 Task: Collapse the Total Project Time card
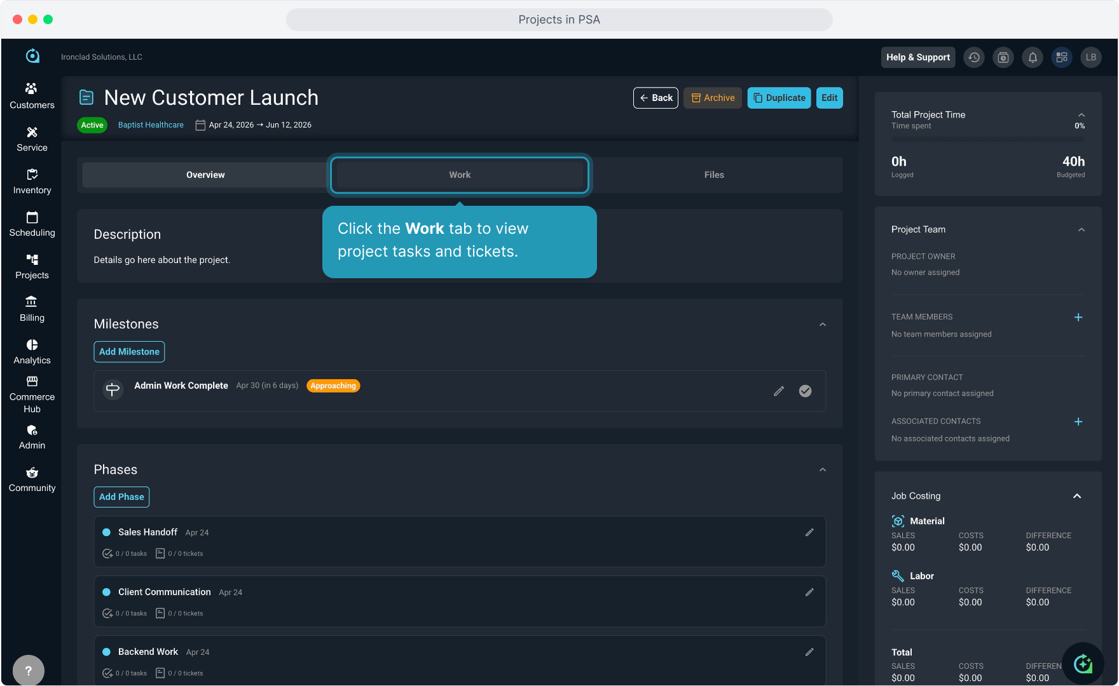coord(1081,115)
